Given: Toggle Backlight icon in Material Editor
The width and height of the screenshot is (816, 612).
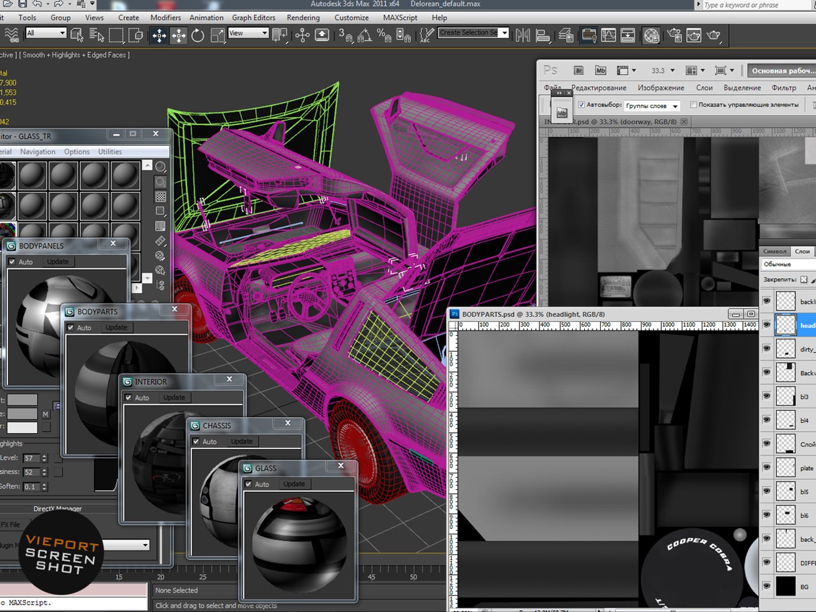Looking at the screenshot, I should (161, 181).
